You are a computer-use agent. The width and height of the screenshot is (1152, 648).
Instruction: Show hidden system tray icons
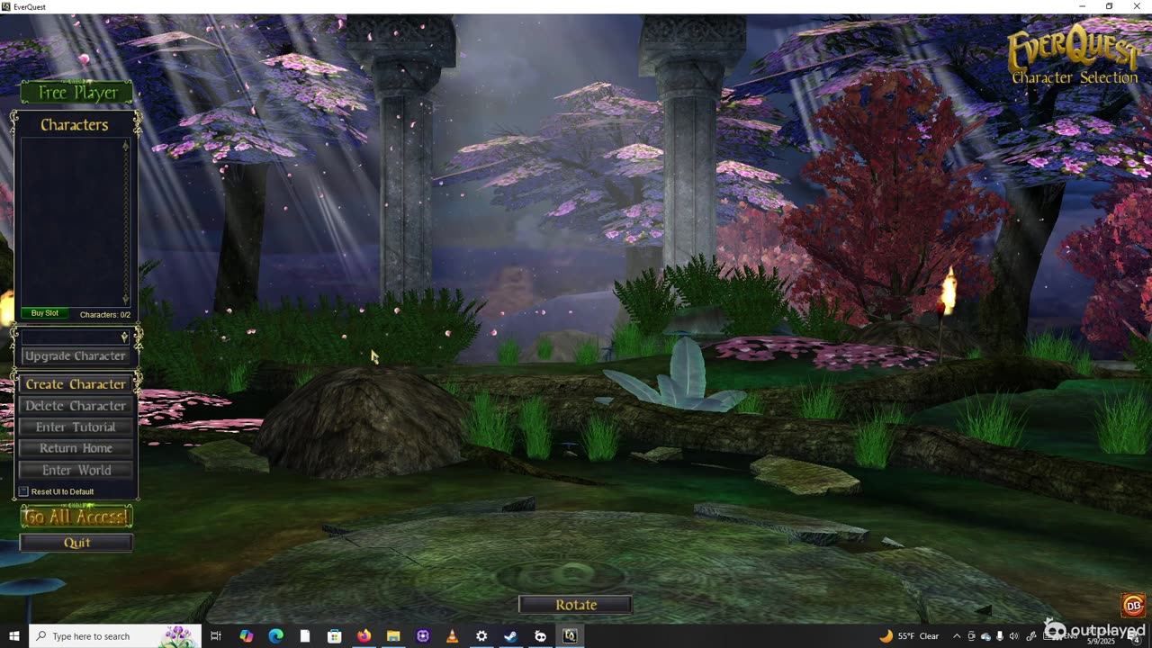coord(957,636)
